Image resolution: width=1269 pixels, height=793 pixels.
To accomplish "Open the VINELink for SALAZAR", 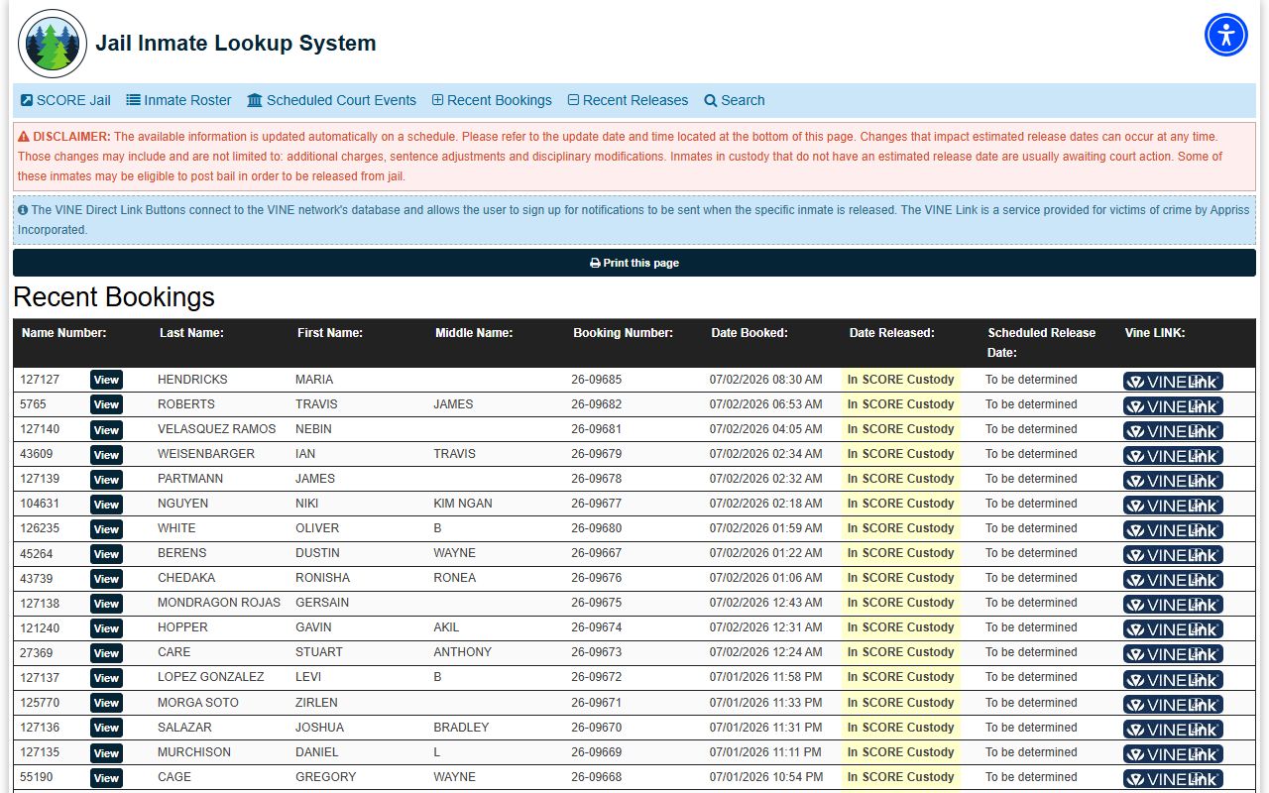I will point(1173,729).
